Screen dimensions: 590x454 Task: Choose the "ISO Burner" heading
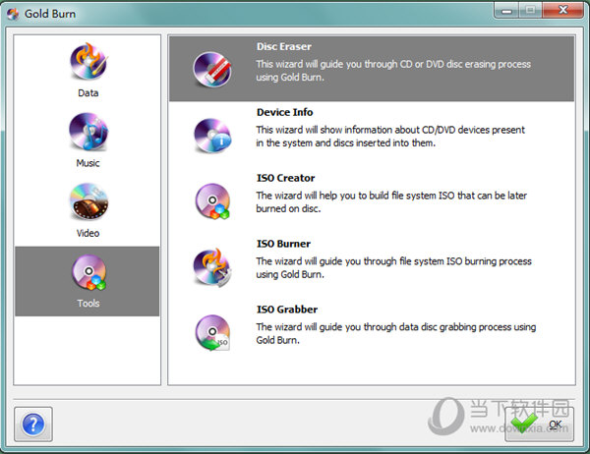tap(283, 244)
